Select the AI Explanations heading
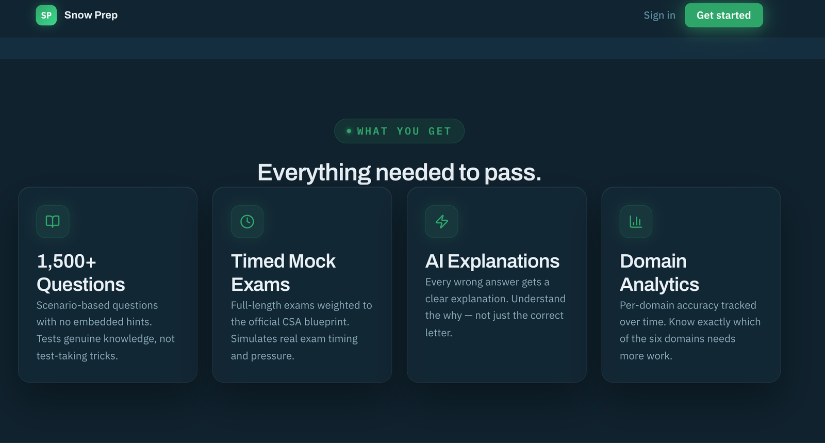The height and width of the screenshot is (443, 825). coord(492,261)
